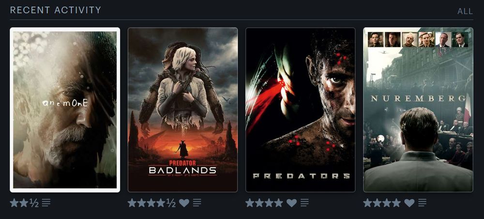Viewport: 484px width, 219px height.
Task: Toggle the heart like under Predator Badlands
Action: 184,203
